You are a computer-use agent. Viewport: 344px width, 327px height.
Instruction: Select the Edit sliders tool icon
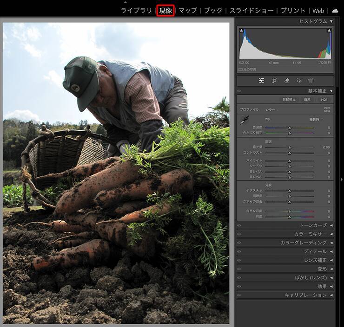click(x=262, y=80)
